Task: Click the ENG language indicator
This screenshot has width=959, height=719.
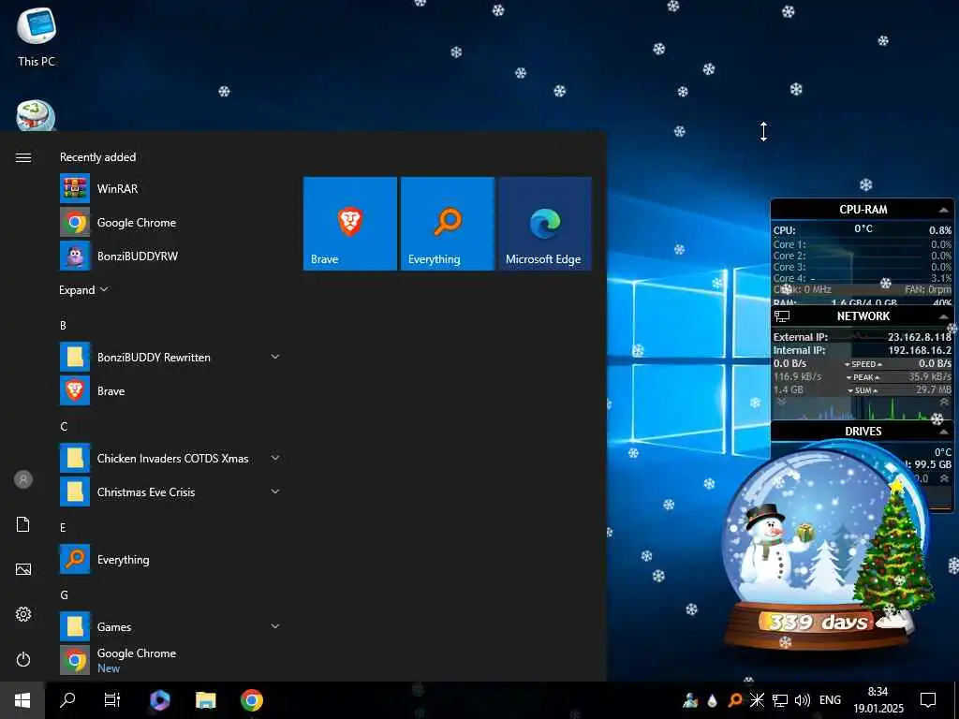Action: (830, 700)
